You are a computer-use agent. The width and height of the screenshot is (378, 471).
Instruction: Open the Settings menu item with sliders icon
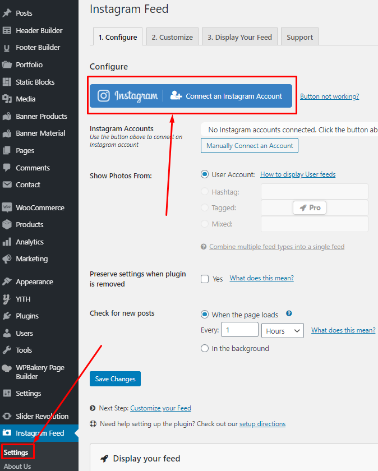[x=28, y=393]
